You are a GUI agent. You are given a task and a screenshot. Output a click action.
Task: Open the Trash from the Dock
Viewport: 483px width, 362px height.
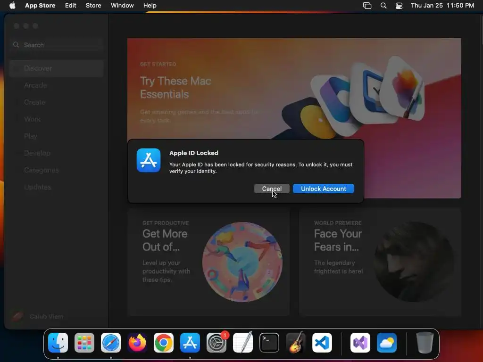point(425,343)
